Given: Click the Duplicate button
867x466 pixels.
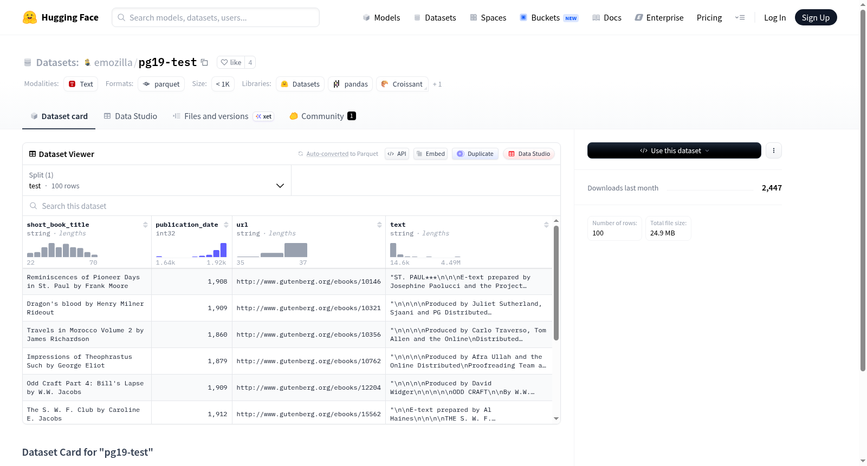Looking at the screenshot, I should [475, 154].
